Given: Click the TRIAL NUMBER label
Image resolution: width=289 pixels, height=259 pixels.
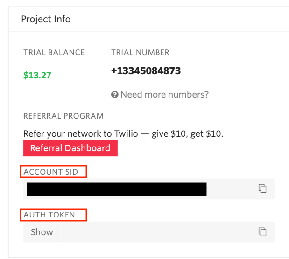Looking at the screenshot, I should point(140,52).
